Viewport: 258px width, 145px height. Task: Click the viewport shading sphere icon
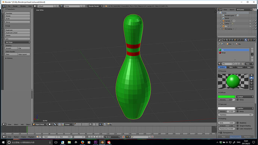click(x=49, y=124)
